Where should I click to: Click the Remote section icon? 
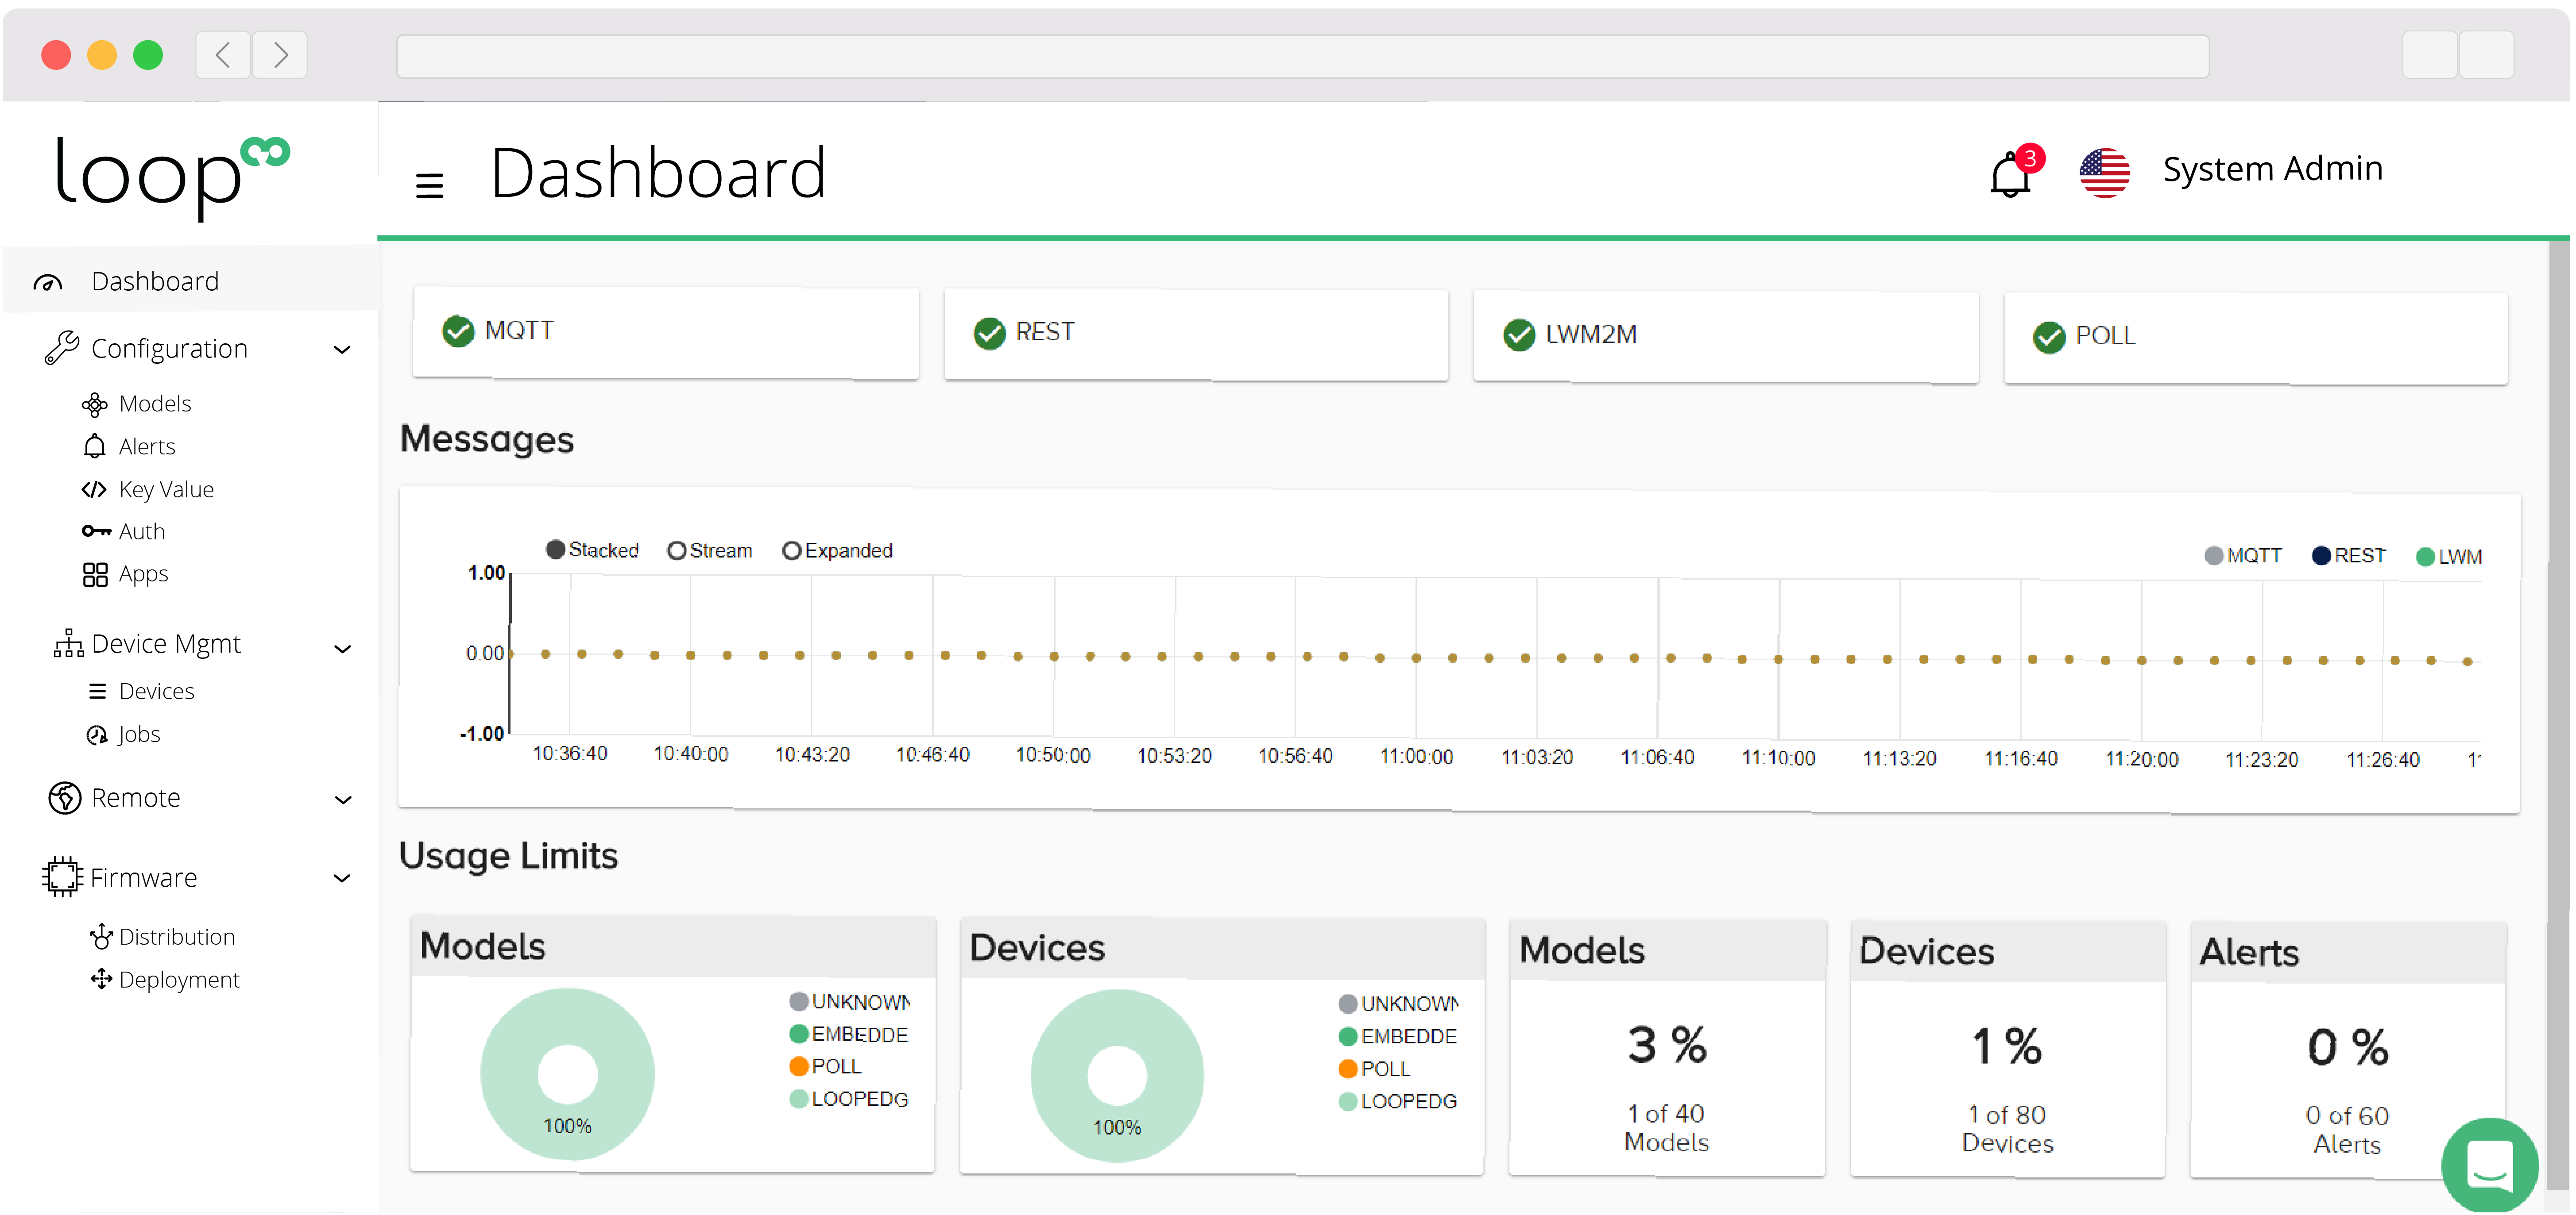(x=65, y=797)
